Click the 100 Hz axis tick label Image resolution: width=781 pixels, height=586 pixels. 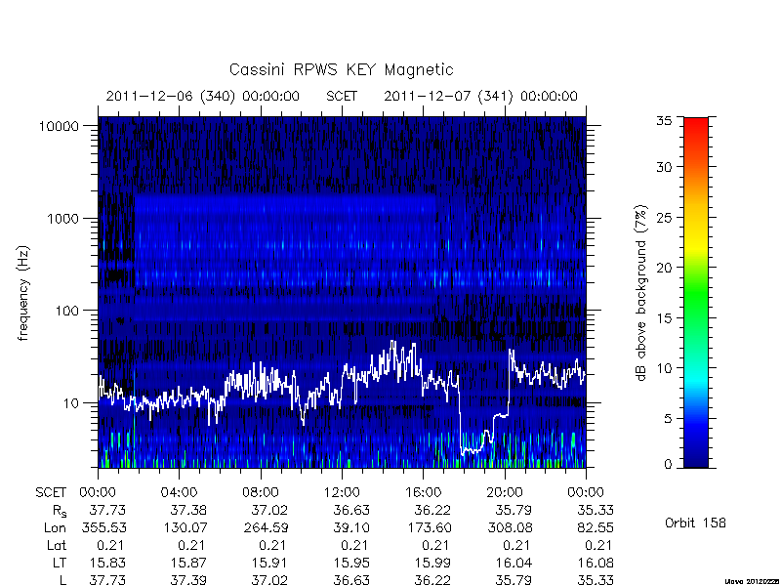[x=67, y=311]
